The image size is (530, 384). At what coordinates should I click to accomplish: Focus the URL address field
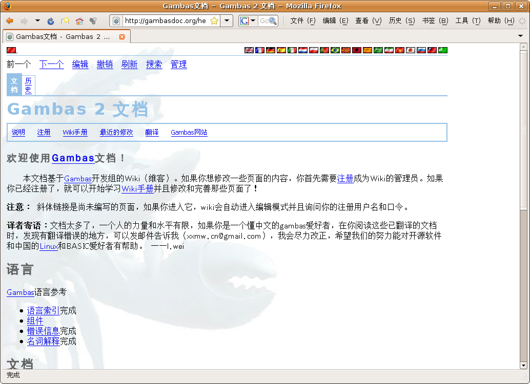(165, 21)
